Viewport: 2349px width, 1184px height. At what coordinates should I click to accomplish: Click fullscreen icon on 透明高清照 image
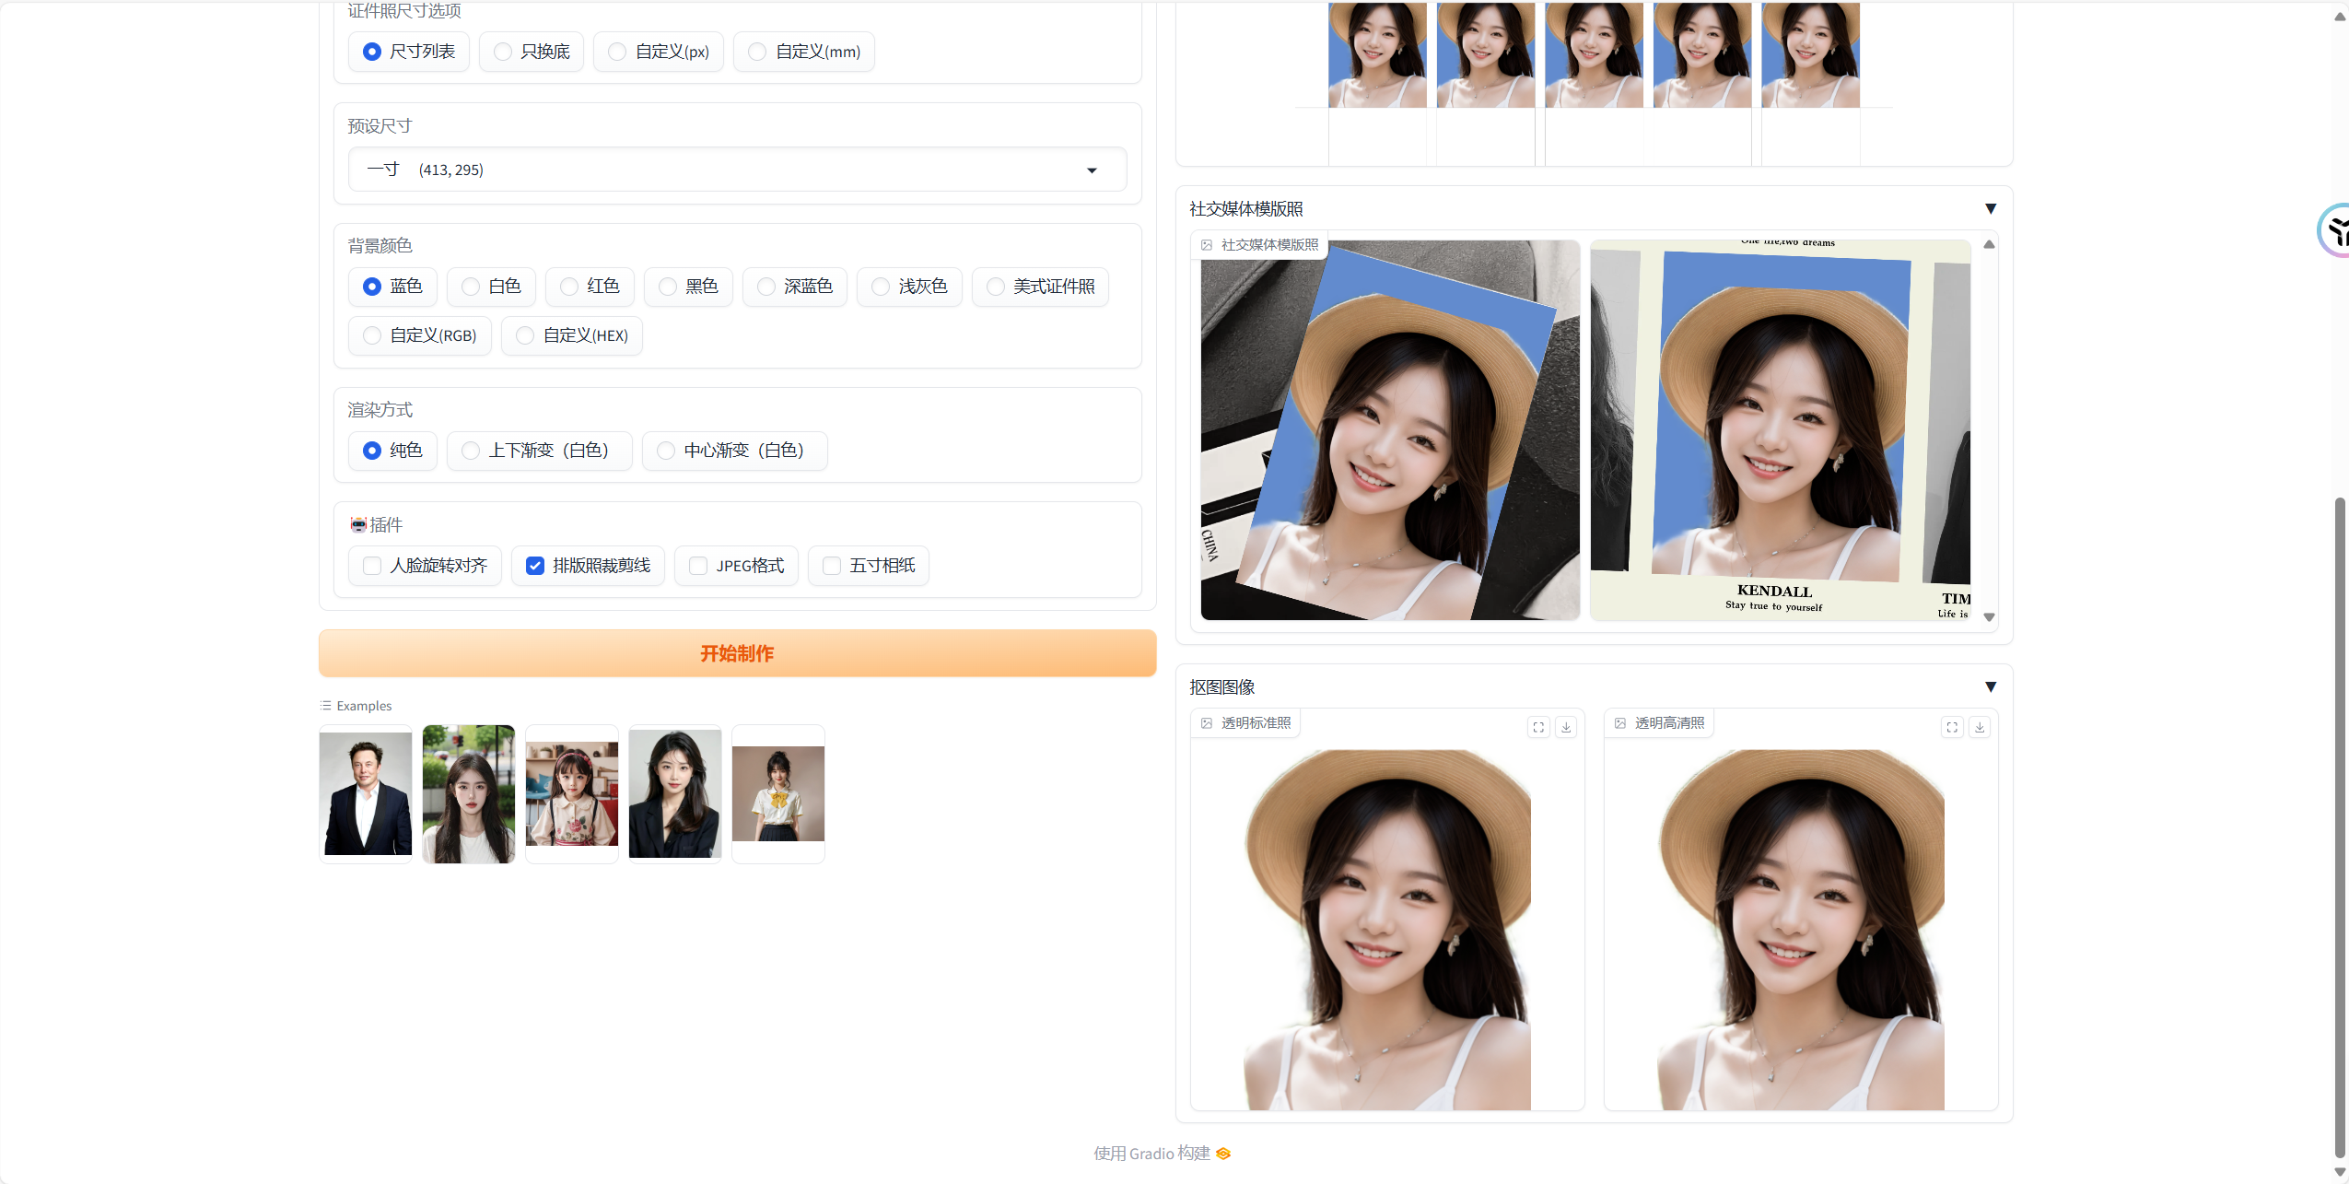pos(1952,727)
